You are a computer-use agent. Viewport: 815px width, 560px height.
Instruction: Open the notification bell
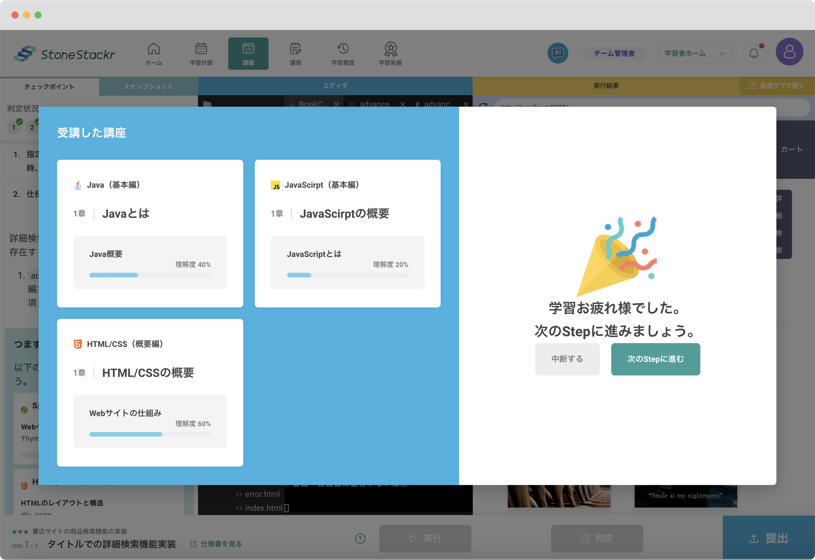(x=754, y=54)
